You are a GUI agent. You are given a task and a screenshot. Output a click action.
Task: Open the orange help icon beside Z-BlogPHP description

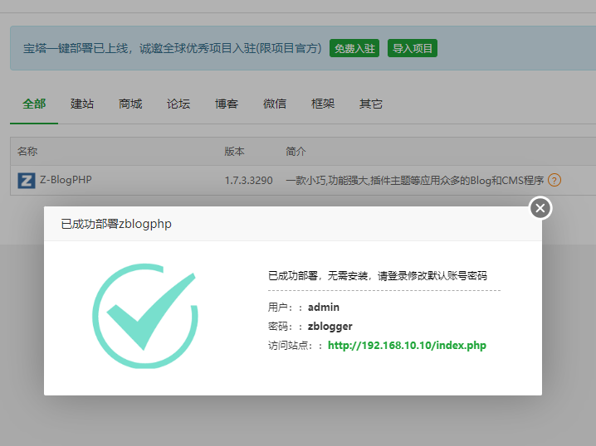[x=554, y=180]
